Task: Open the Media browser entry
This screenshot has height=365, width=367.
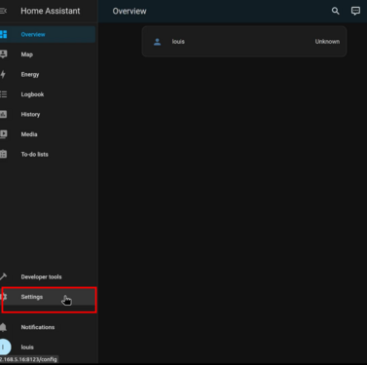Action: point(48,134)
